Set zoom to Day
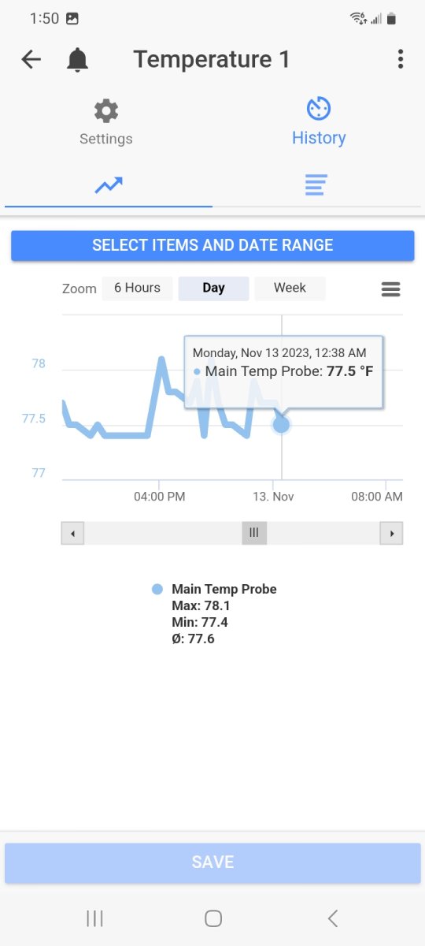This screenshot has height=946, width=425. [x=213, y=288]
